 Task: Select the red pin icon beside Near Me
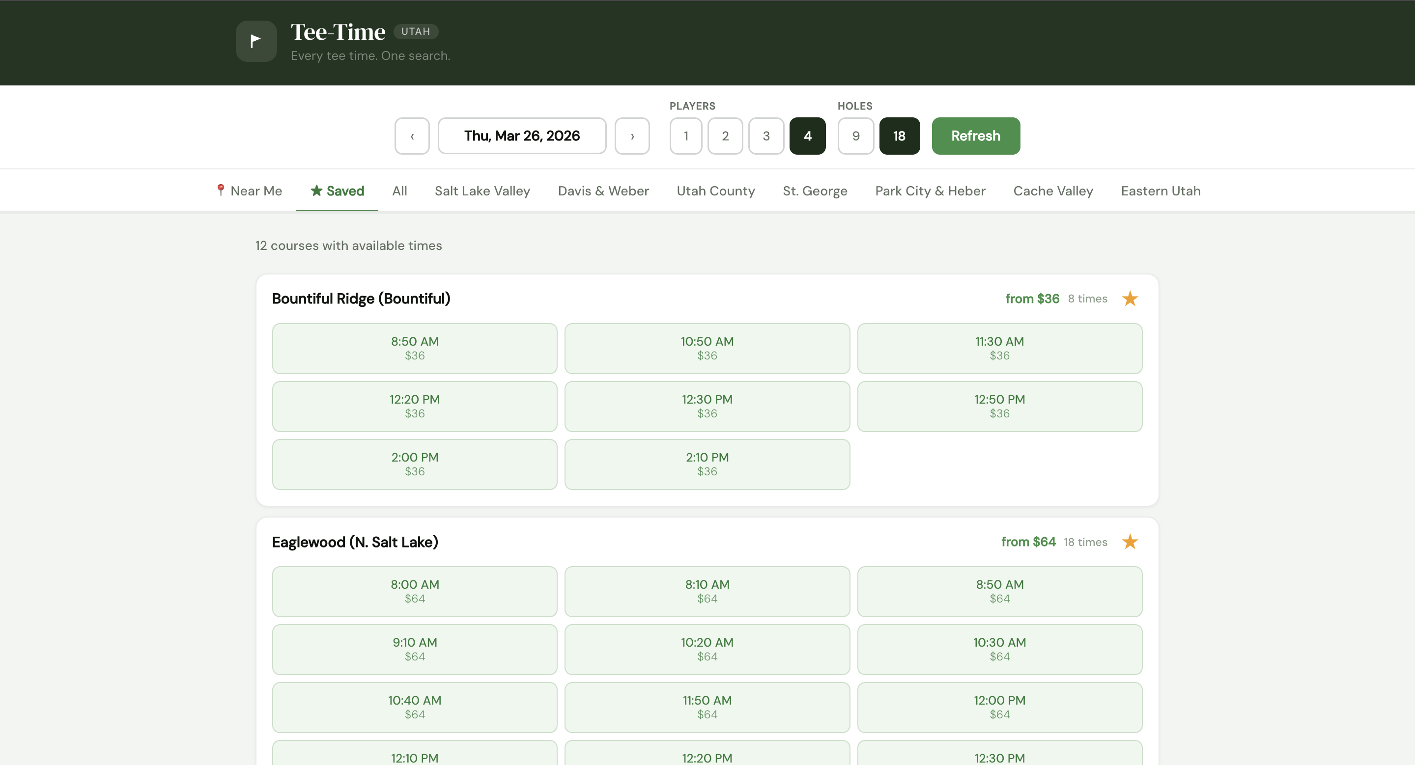click(220, 191)
